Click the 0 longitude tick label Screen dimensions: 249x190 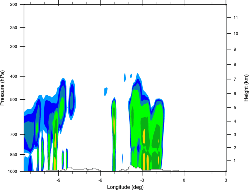tap(184, 180)
